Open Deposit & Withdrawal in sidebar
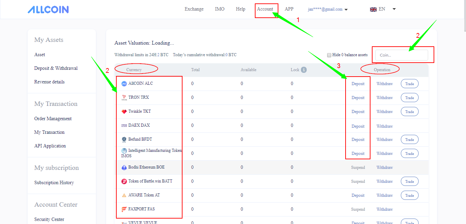466x224 pixels. pyautogui.click(x=56, y=68)
